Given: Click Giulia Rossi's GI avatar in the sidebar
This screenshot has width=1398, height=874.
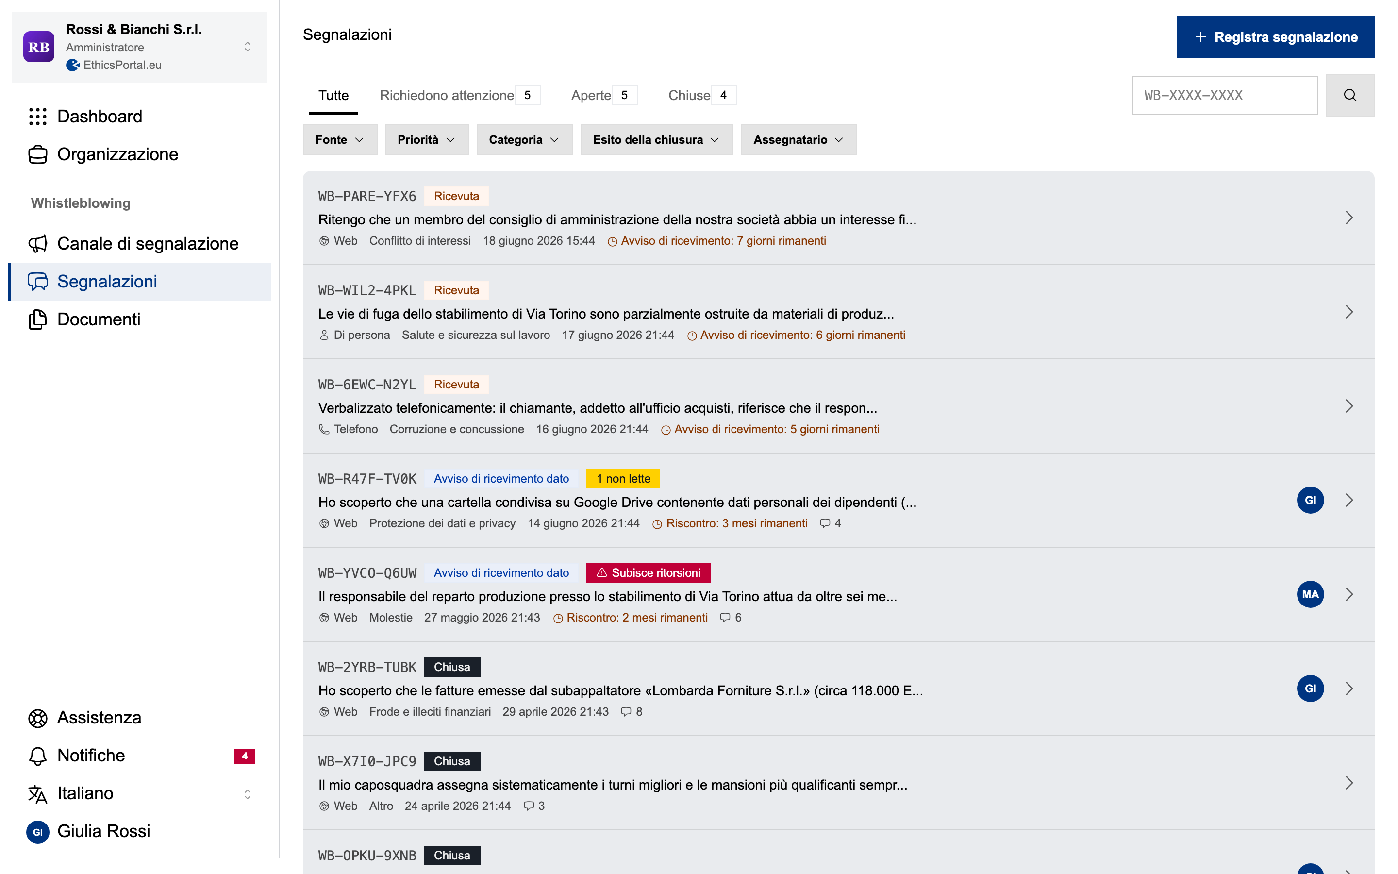Looking at the screenshot, I should pyautogui.click(x=37, y=832).
